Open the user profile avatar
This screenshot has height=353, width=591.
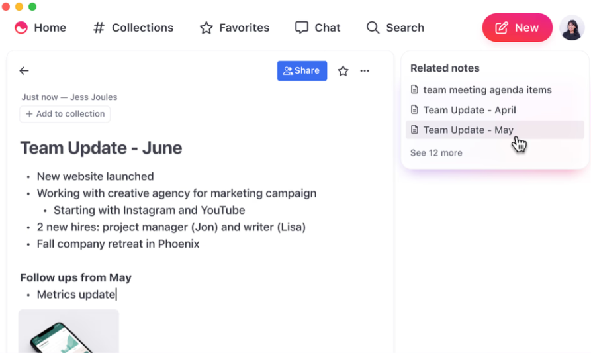572,28
